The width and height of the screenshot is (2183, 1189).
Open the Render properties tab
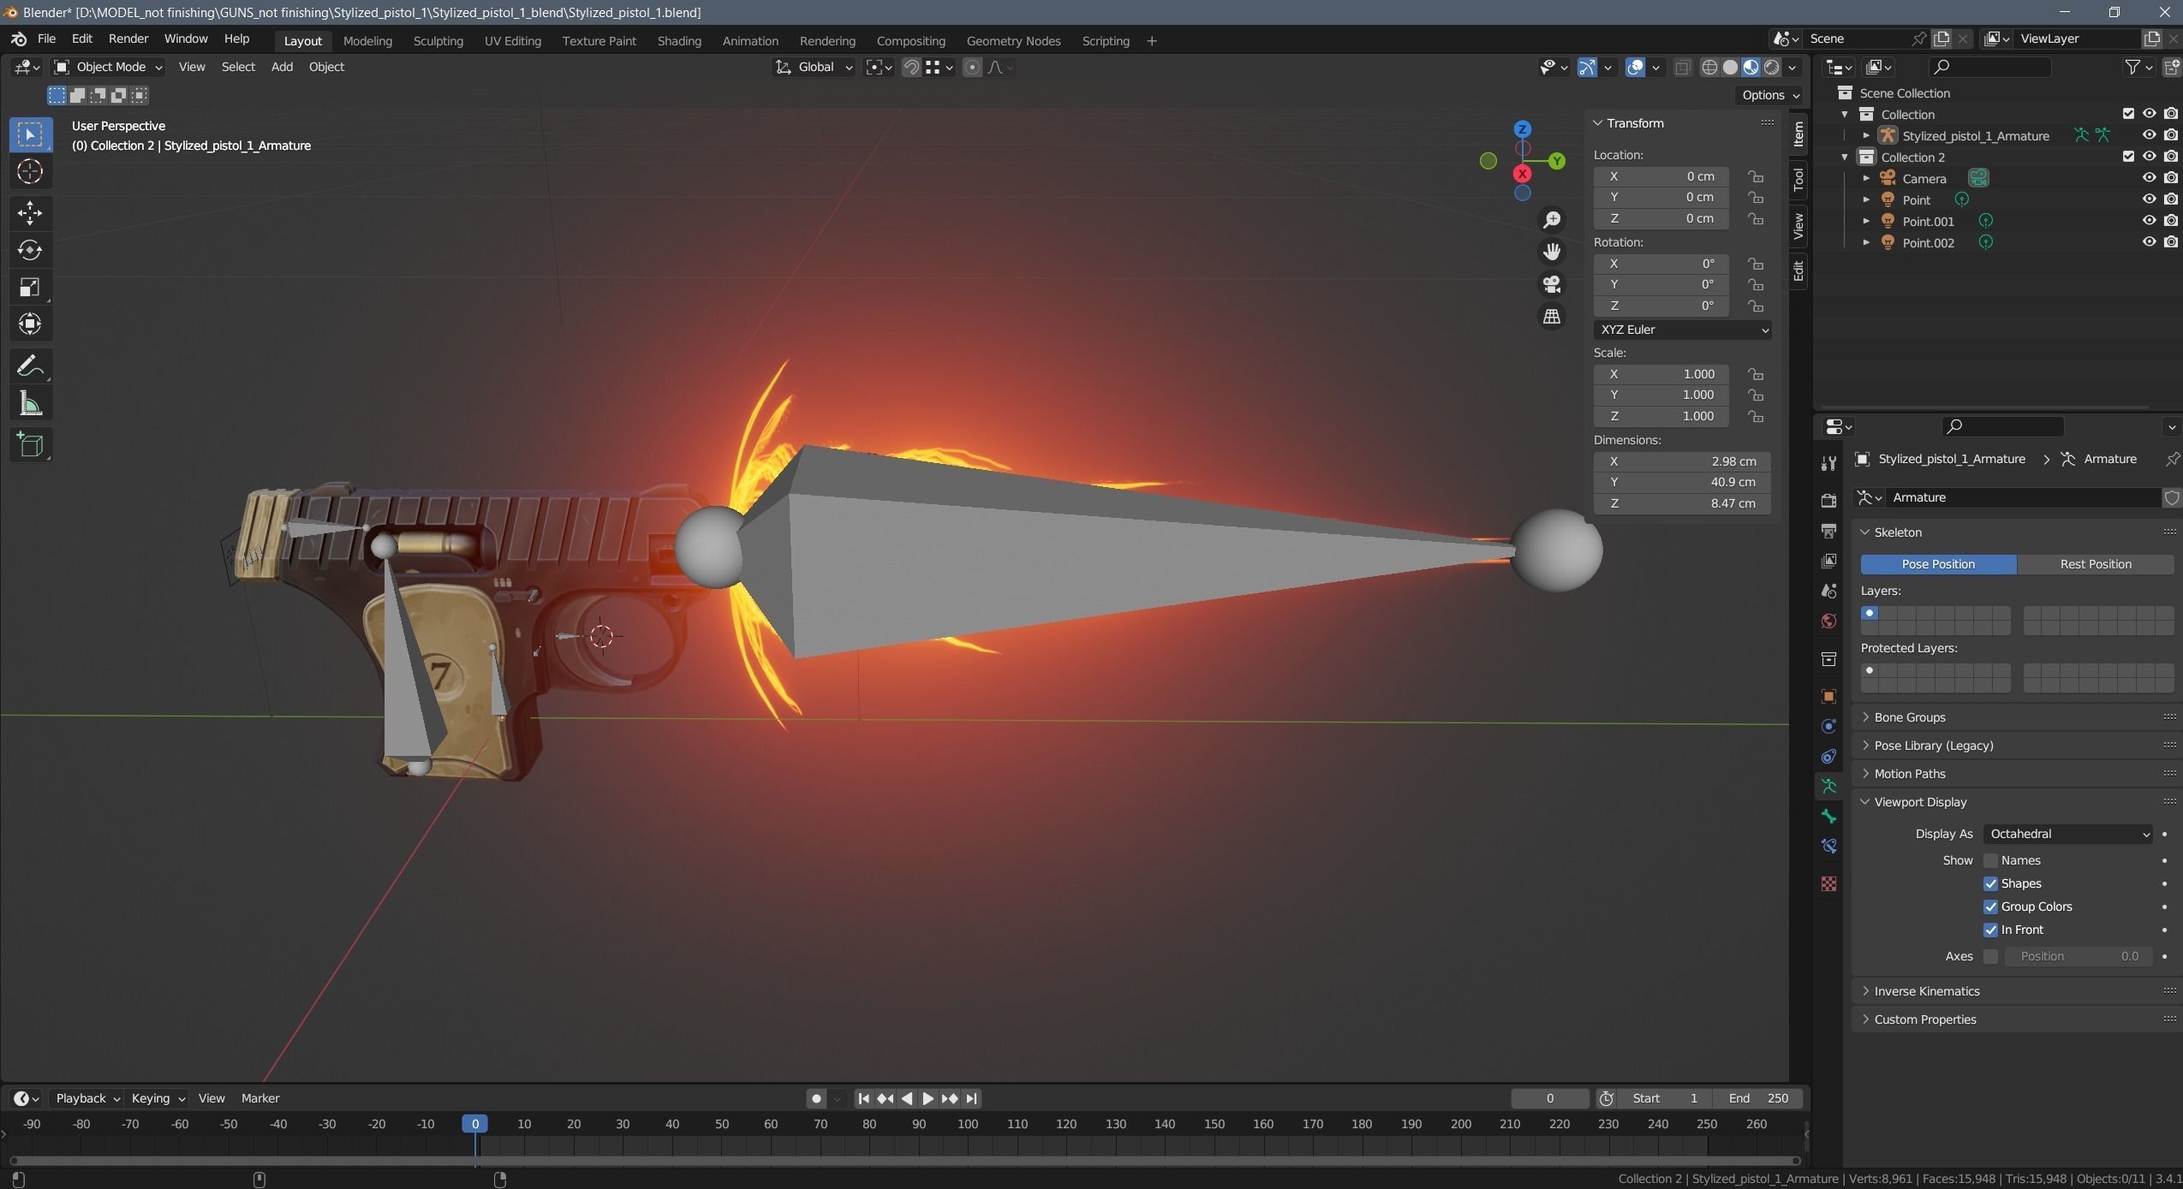pyautogui.click(x=1828, y=500)
